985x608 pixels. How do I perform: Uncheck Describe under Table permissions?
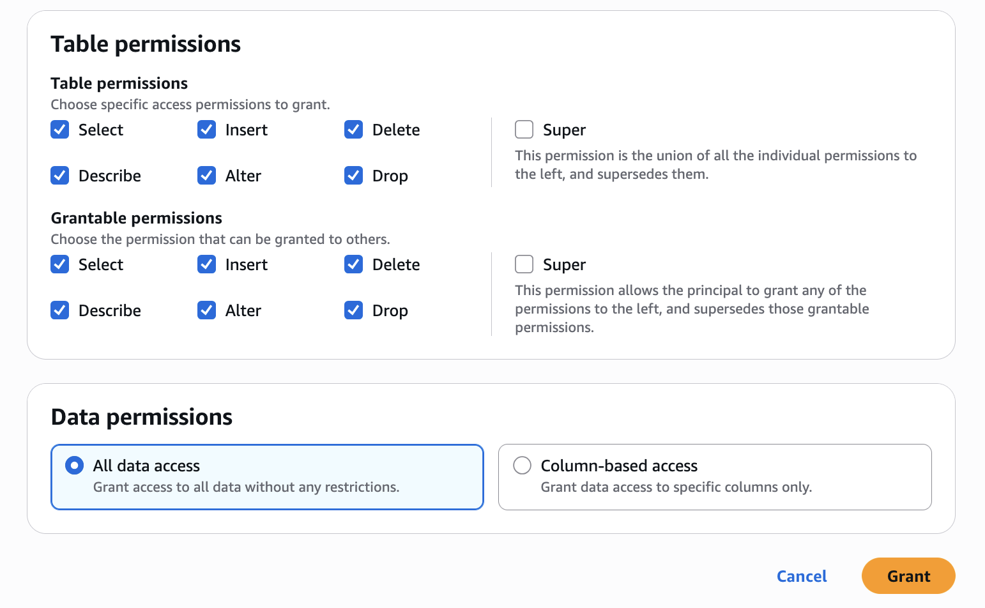pyautogui.click(x=60, y=176)
